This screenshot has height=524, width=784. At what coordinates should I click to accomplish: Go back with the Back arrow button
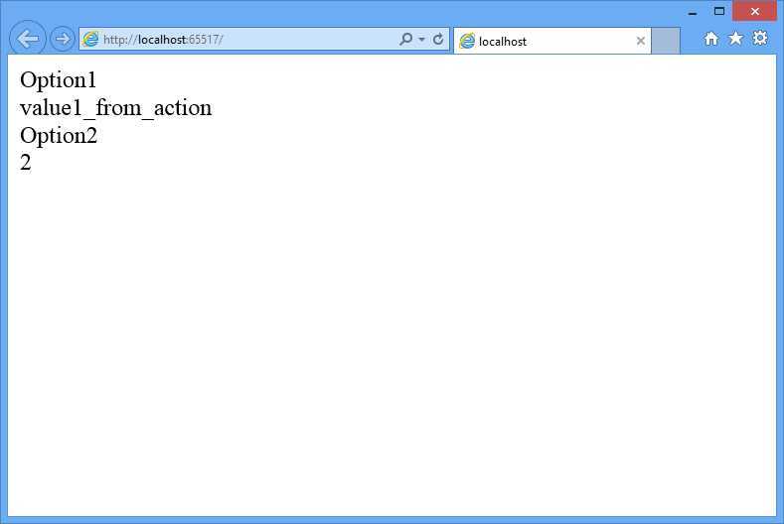[28, 38]
